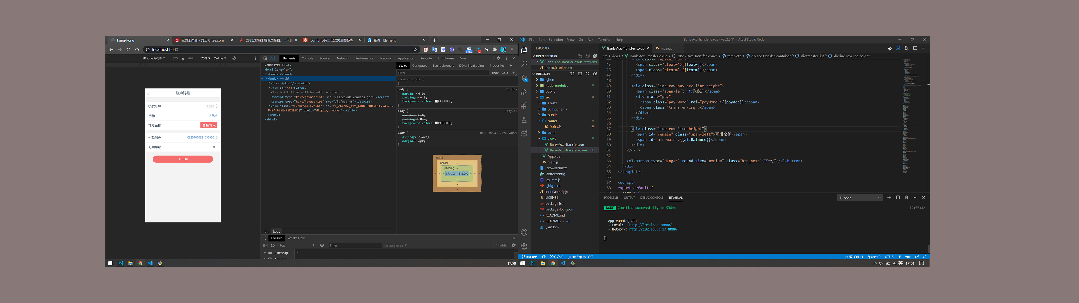Switch to Network tab in DevTools

[343, 59]
